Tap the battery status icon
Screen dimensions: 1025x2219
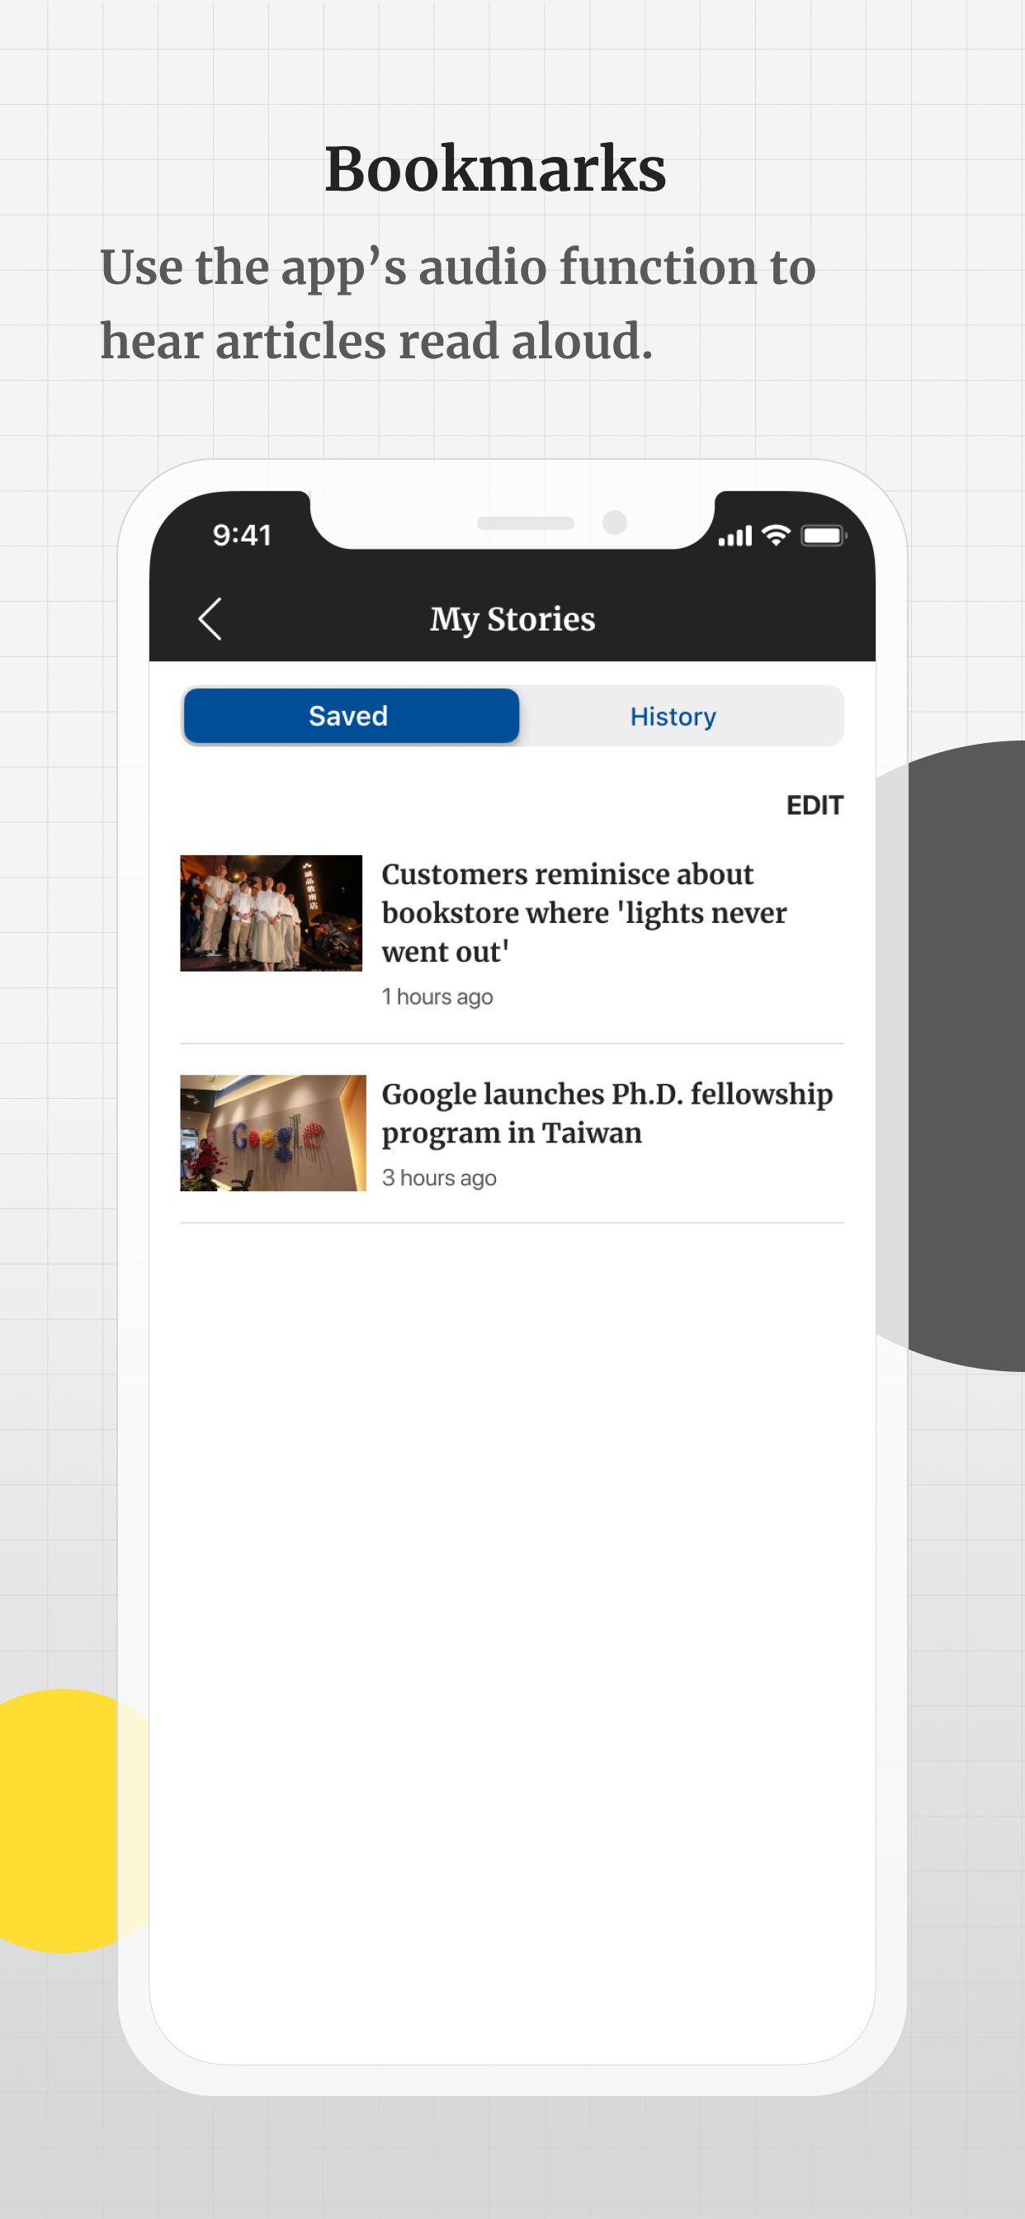824,536
